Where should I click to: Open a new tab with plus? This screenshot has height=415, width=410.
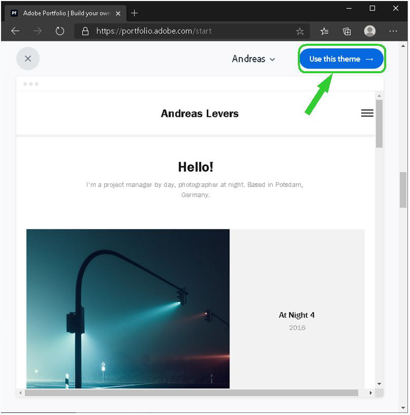click(x=134, y=13)
